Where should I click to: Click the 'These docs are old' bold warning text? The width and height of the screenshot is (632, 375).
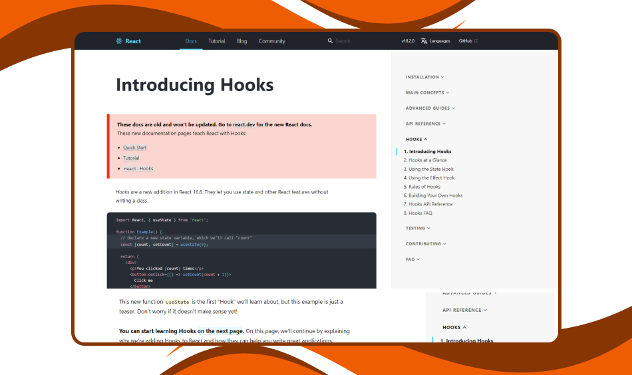point(214,124)
